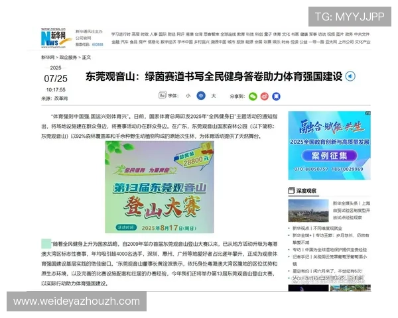Screen dimensions: 398x318
Task: Set font size to 大
Action: pos(214,96)
